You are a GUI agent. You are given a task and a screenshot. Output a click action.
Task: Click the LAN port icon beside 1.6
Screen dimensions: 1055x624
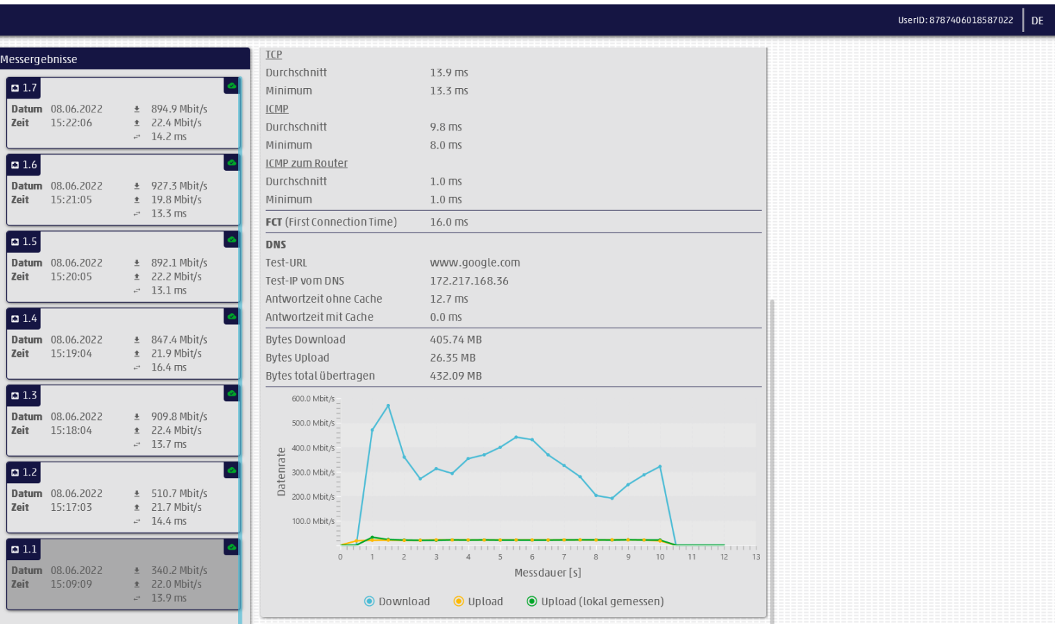(x=15, y=165)
